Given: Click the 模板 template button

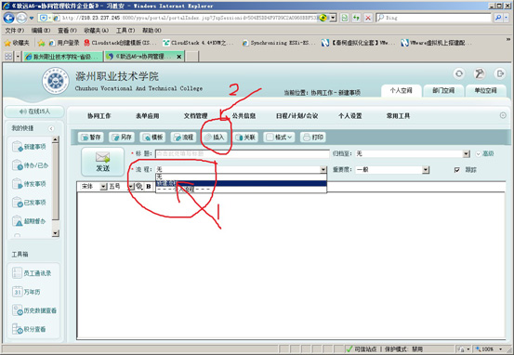Looking at the screenshot, I should [x=152, y=137].
